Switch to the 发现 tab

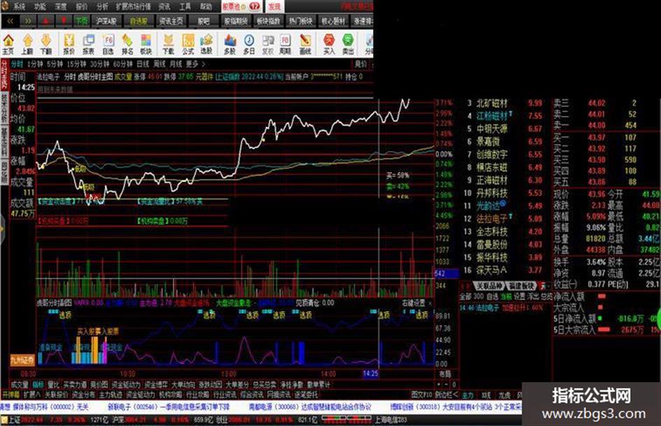coord(275,6)
